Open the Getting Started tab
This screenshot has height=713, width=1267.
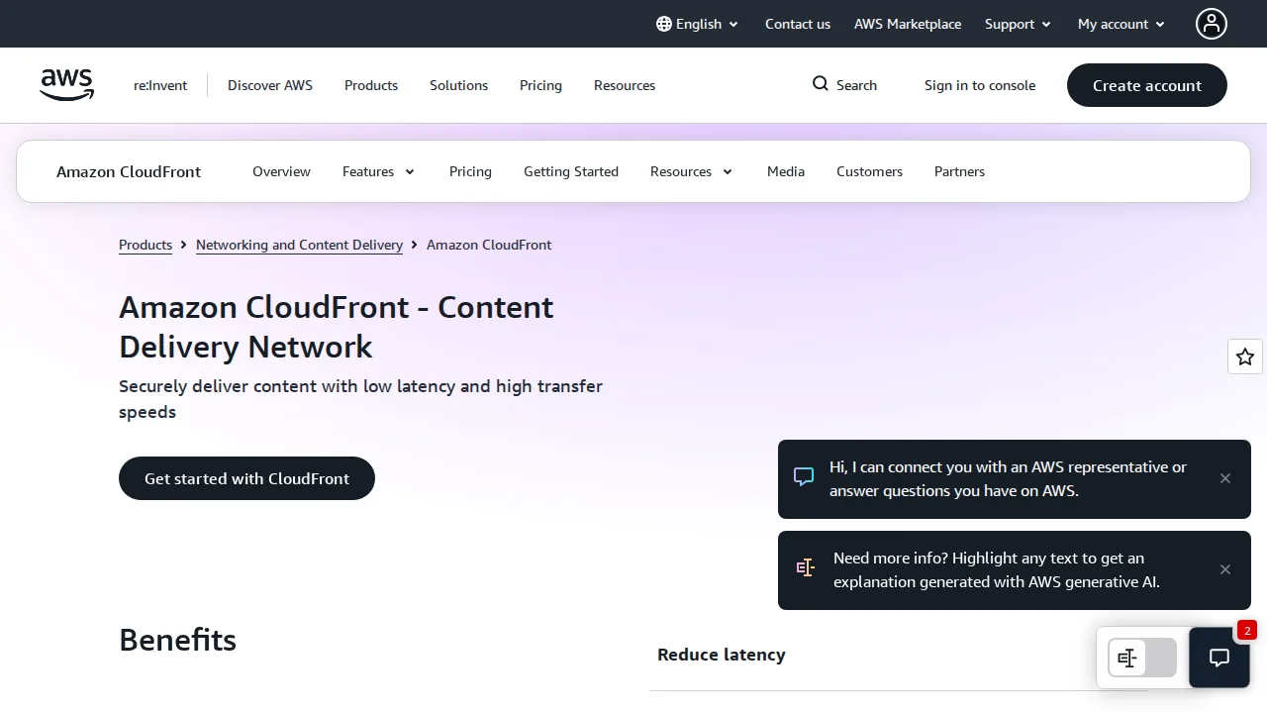[571, 171]
